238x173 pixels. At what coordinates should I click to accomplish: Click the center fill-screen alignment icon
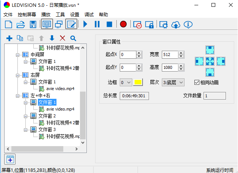[x=210, y=61]
